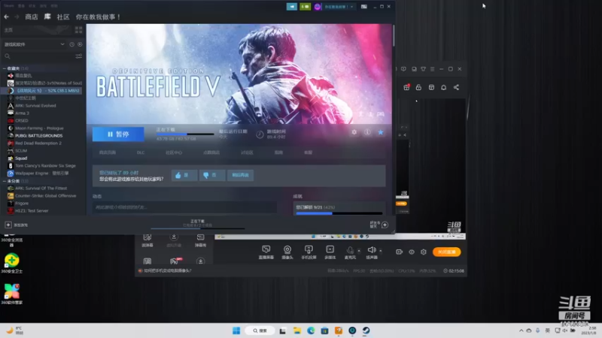
Task: Click the 稍后再说 maybe later button
Action: tap(240, 175)
